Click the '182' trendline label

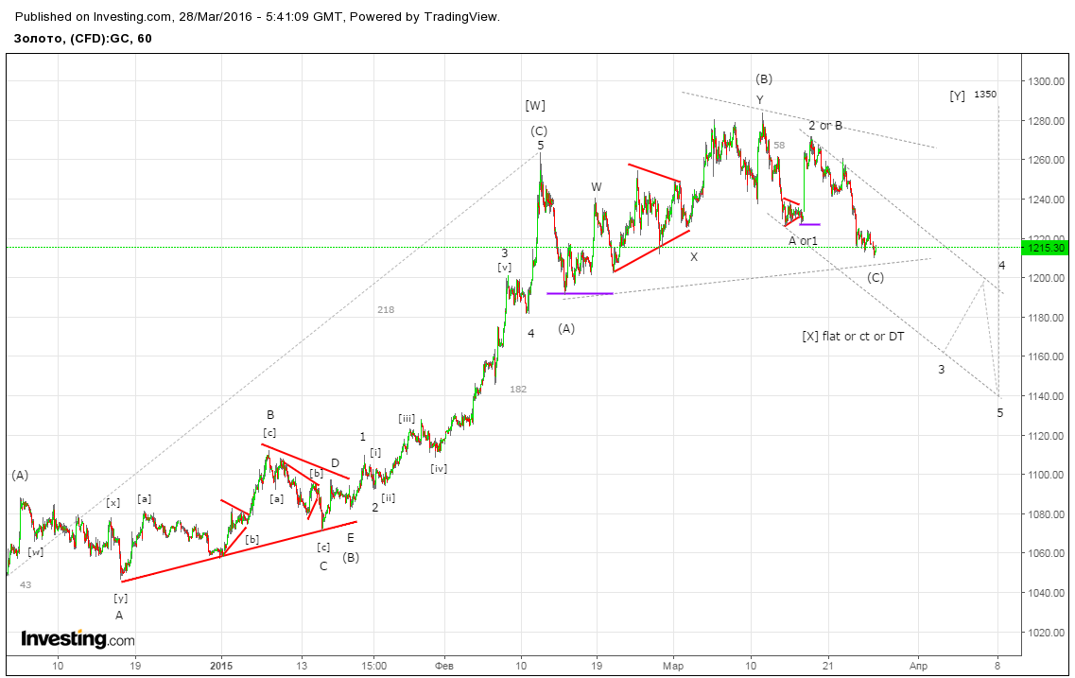coord(518,390)
